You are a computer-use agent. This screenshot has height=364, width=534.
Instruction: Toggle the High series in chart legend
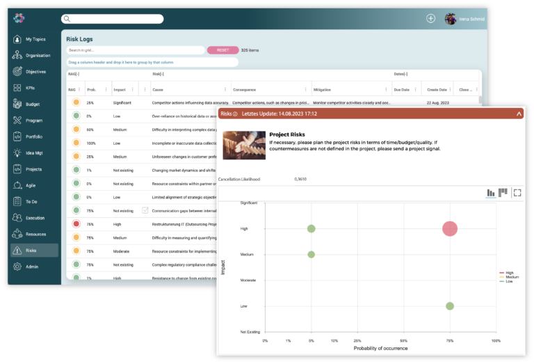pyautogui.click(x=508, y=273)
